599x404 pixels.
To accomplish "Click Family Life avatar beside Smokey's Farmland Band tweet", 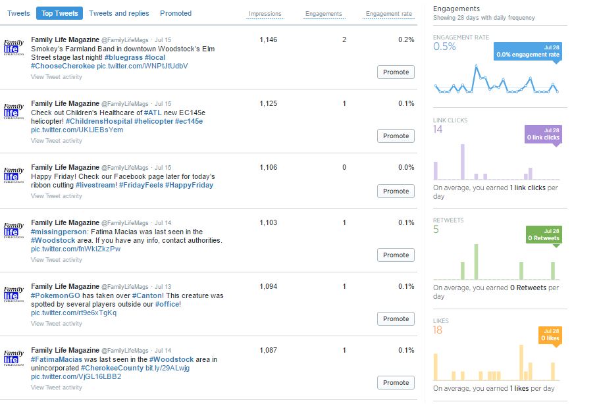I will tap(14, 49).
